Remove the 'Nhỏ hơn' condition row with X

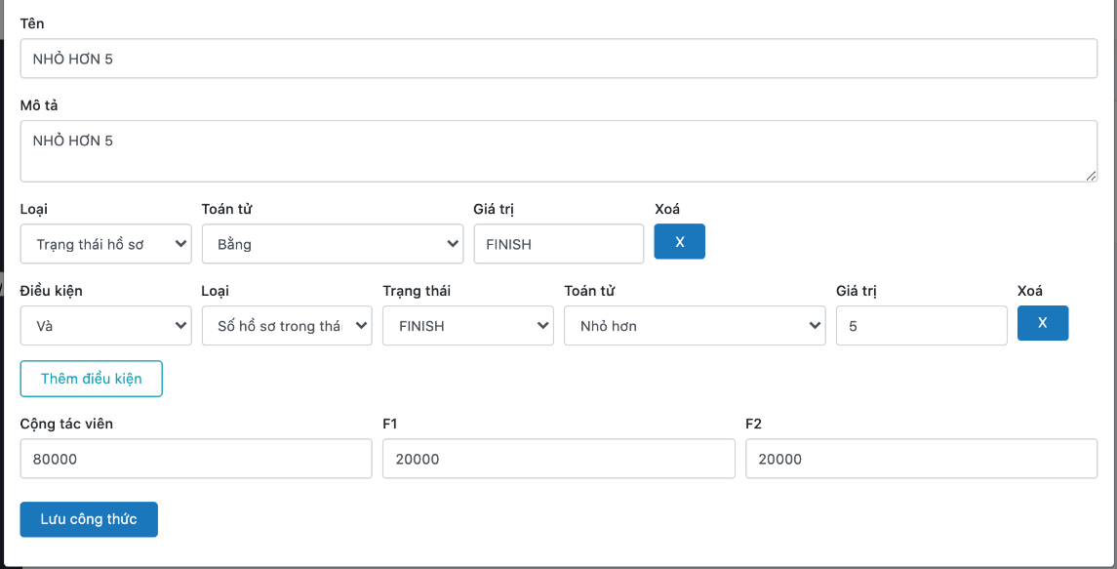click(1042, 323)
